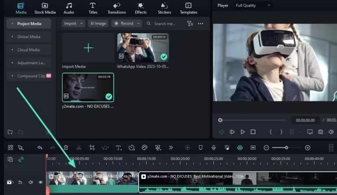Zoom in the timeline with plus
Screen dimensions: 337x195
click(308, 148)
